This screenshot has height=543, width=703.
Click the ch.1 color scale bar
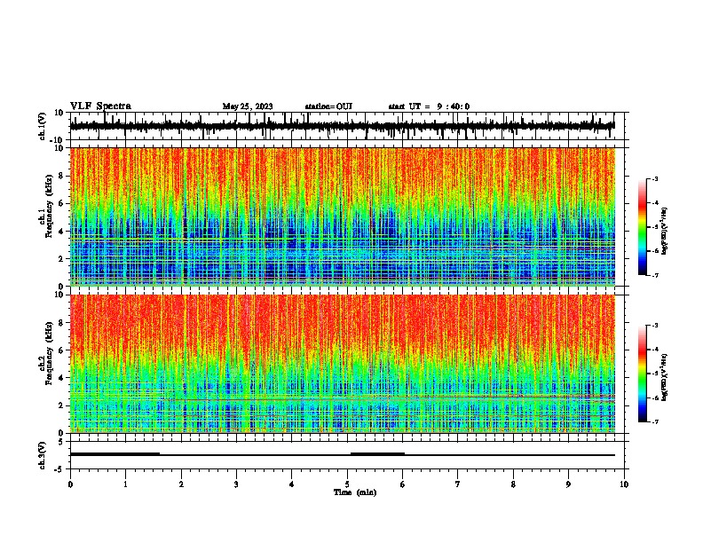(x=642, y=227)
